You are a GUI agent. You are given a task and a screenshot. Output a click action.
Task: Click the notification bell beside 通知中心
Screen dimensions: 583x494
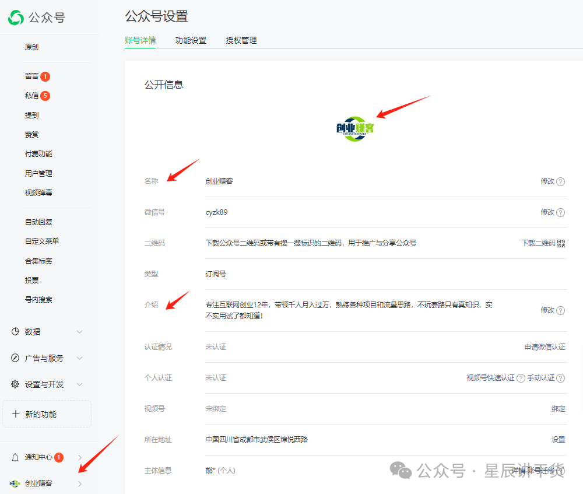coord(16,457)
